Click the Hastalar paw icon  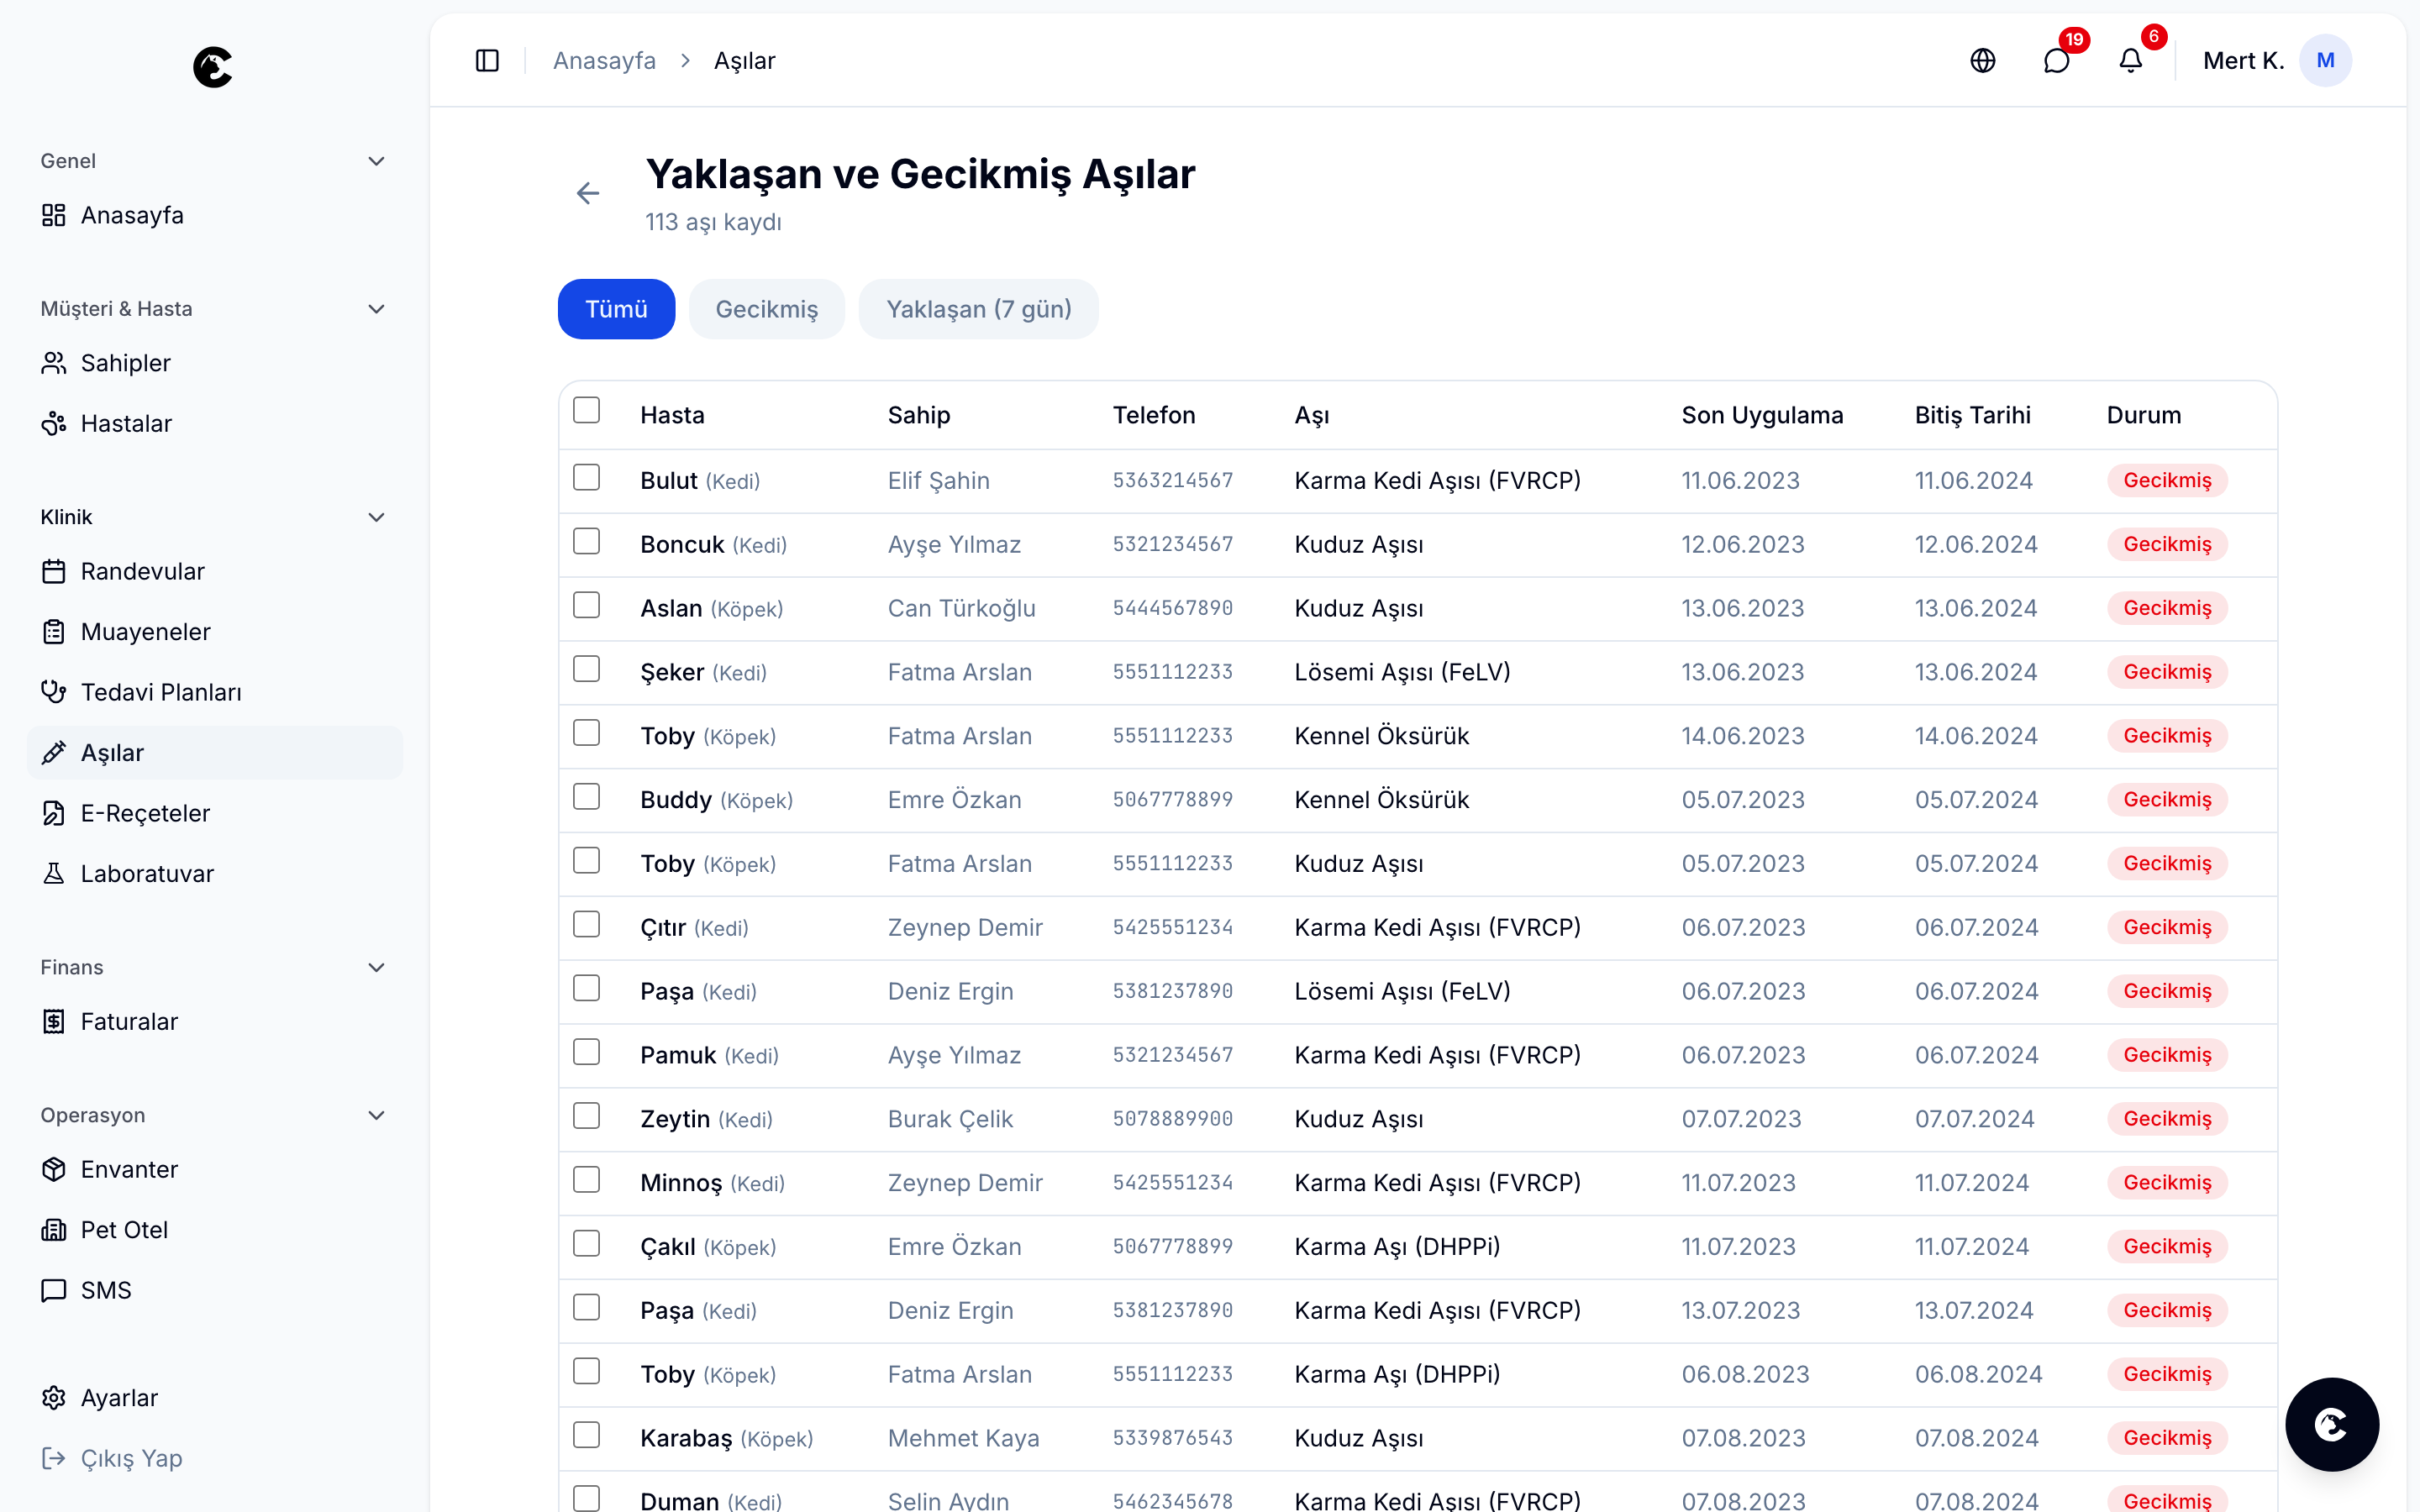pyautogui.click(x=54, y=424)
